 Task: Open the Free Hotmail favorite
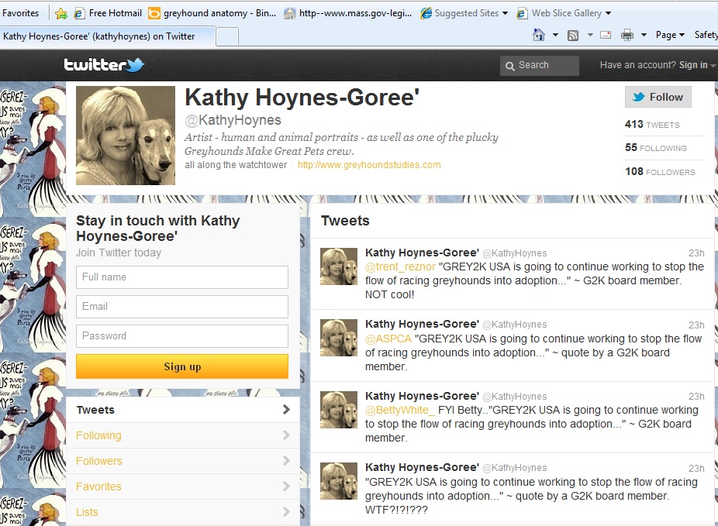108,13
